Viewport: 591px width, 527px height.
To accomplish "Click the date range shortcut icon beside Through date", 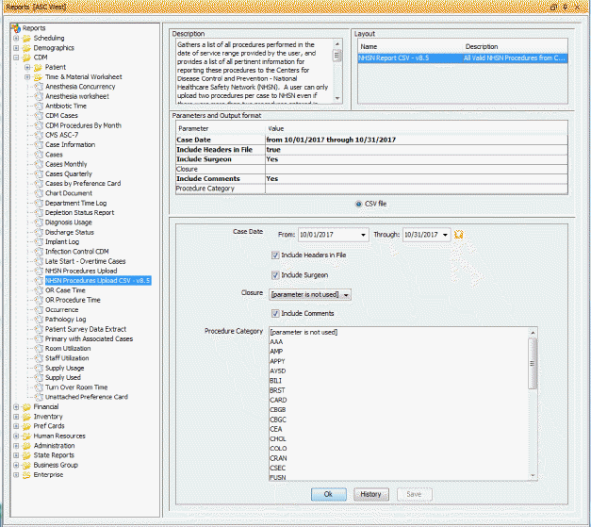I will pyautogui.click(x=458, y=235).
